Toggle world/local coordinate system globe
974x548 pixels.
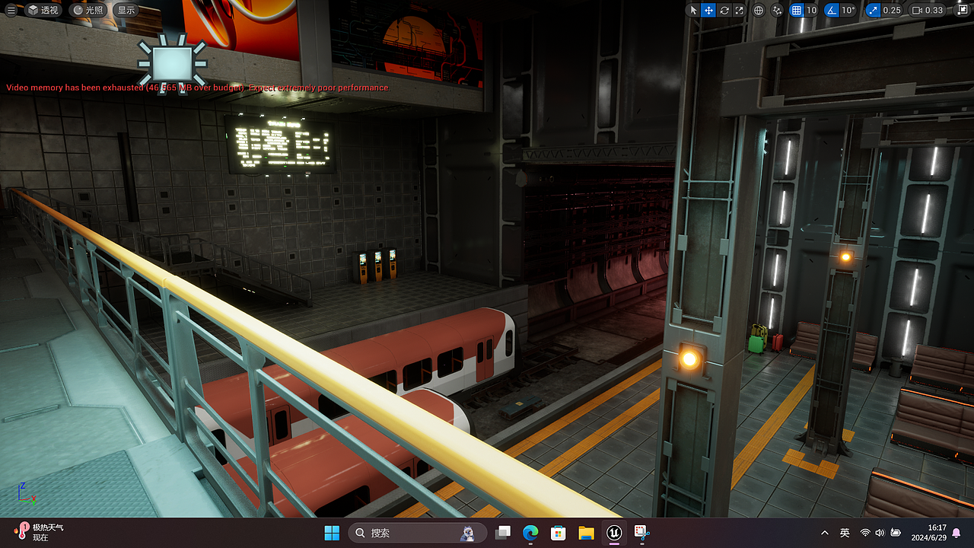[x=759, y=10]
